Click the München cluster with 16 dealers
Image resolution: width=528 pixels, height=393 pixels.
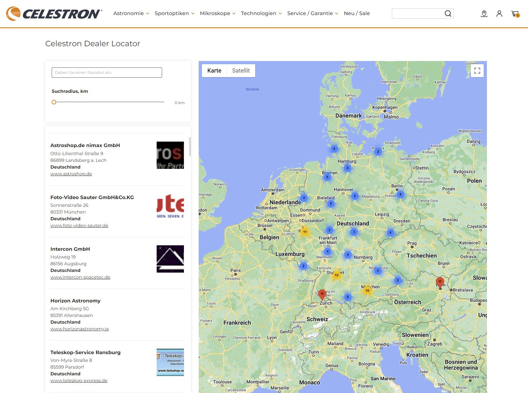tap(367, 291)
